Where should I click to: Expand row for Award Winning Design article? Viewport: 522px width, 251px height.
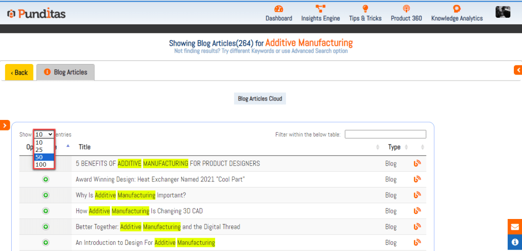point(45,179)
